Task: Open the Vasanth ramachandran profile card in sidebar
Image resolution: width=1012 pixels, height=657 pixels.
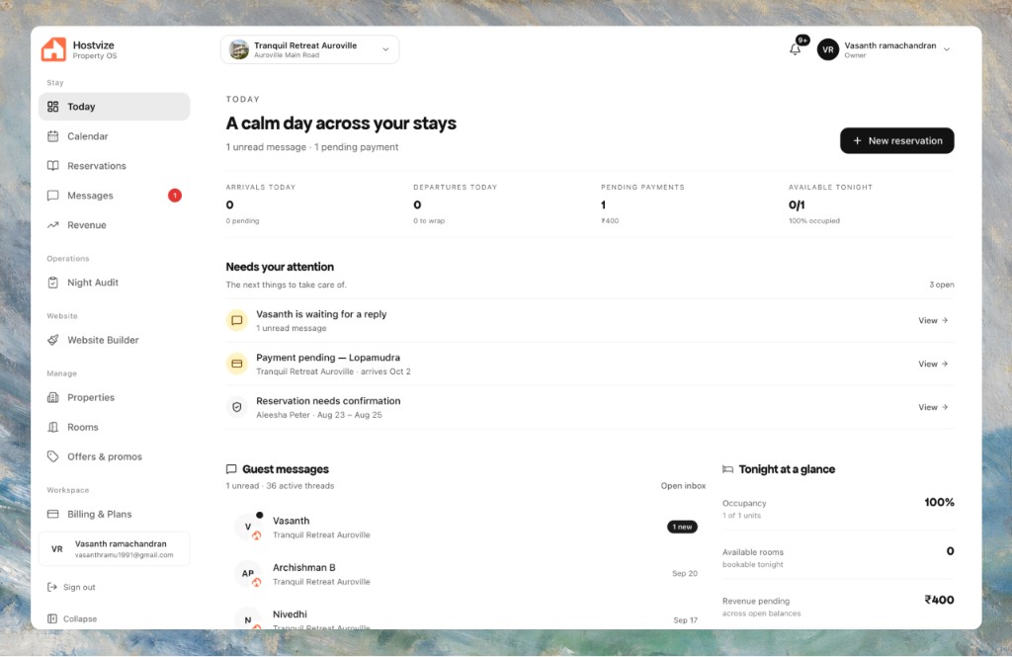Action: pyautogui.click(x=115, y=548)
